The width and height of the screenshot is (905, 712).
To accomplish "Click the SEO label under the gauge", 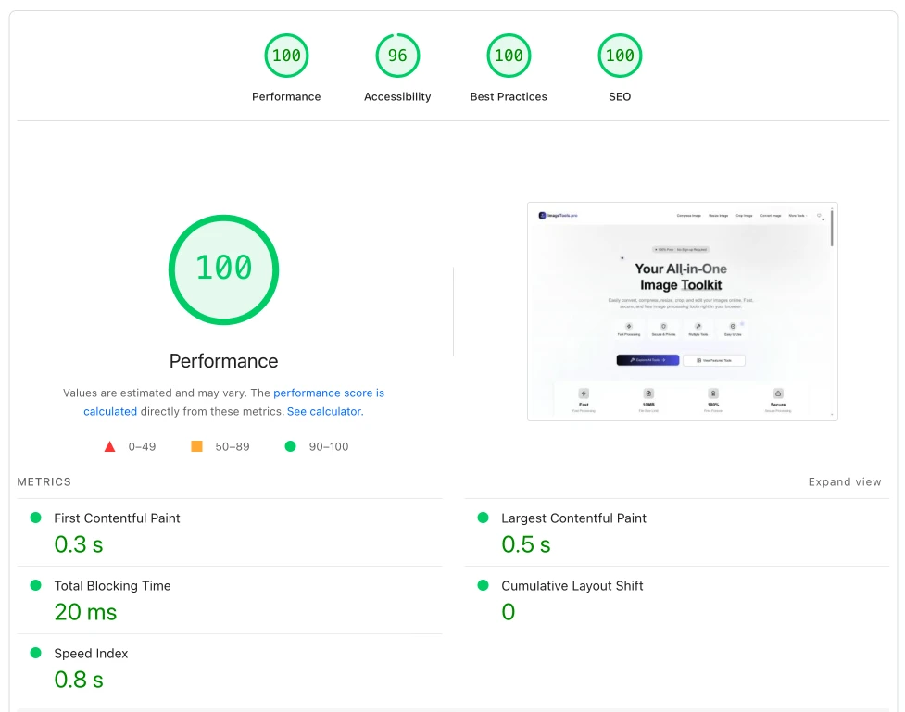I will tap(620, 97).
